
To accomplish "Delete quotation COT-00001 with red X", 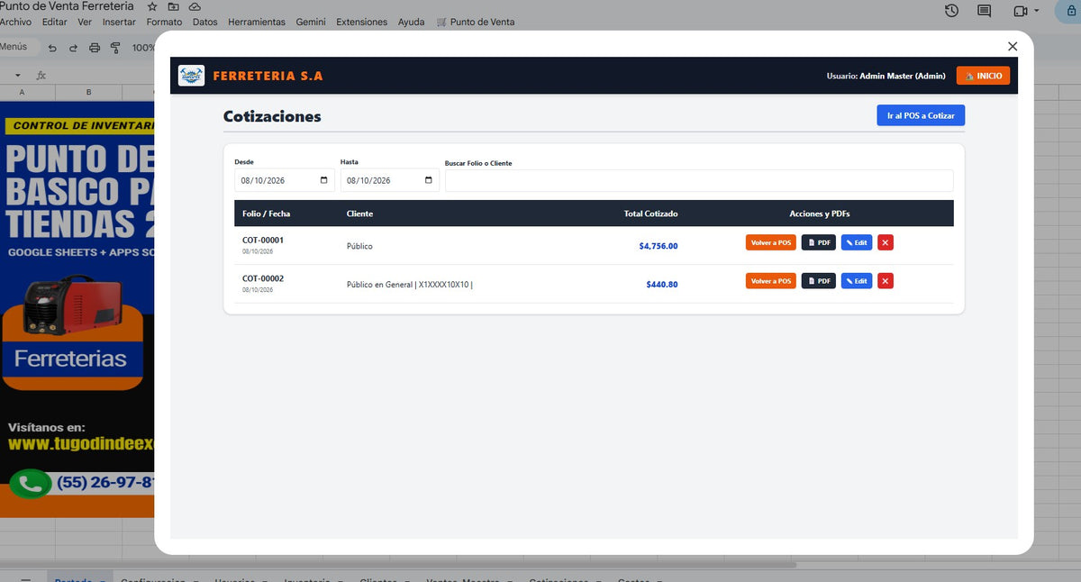I will click(x=886, y=242).
